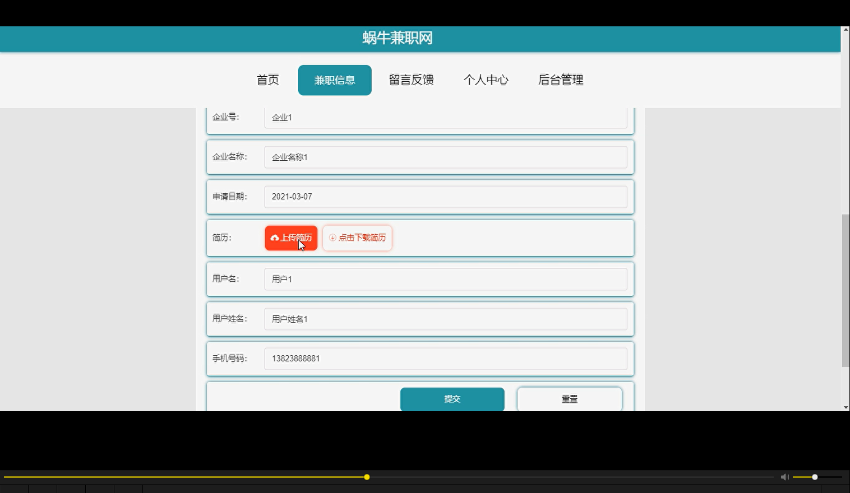Click the cloud upload icon on 上传简历 button
This screenshot has width=850, height=493.
point(275,238)
